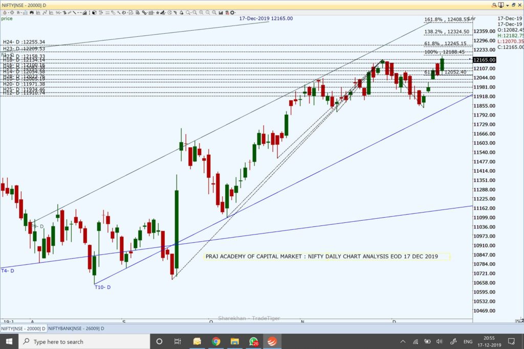Click the ENG language indicator

tap(468, 341)
